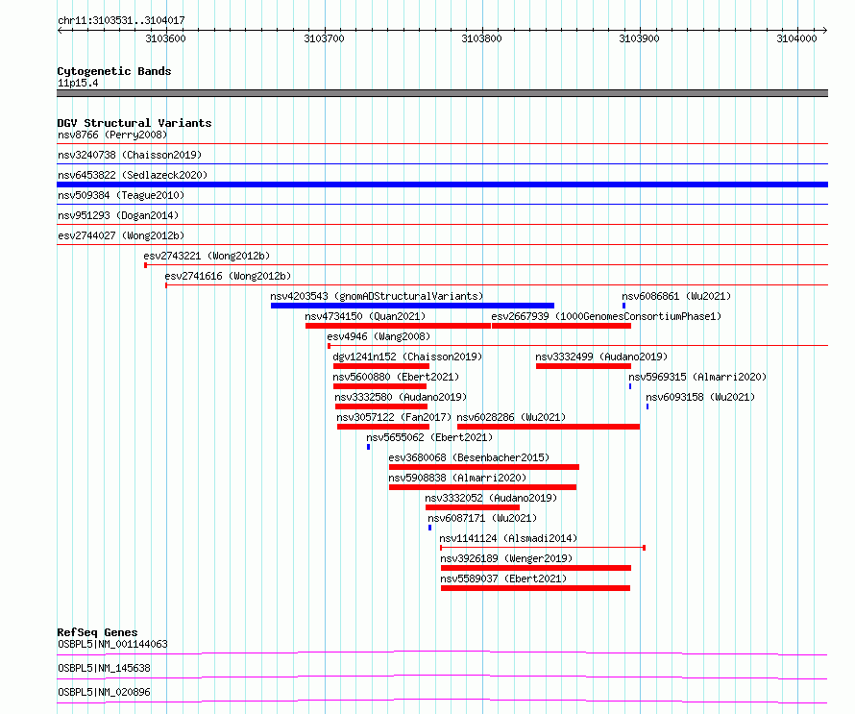Click the red nsv3926189 variant bar
Viewport: 855px width, 714px height.
(536, 568)
